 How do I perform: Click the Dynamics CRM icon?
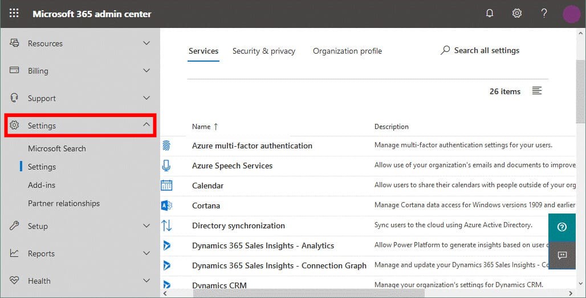coord(166,284)
